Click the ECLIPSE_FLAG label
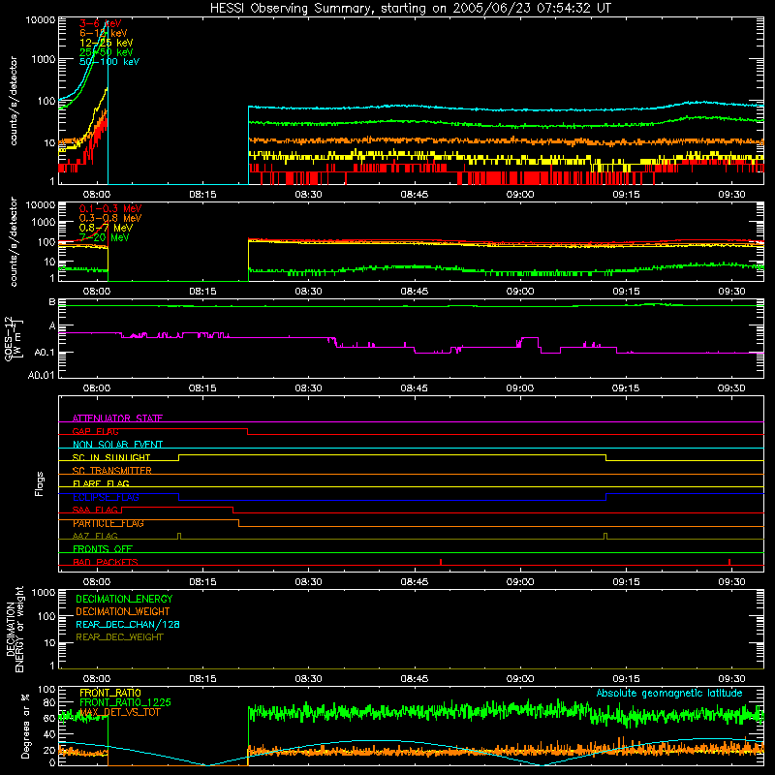Screen dimensions: 775x775 click(106, 497)
